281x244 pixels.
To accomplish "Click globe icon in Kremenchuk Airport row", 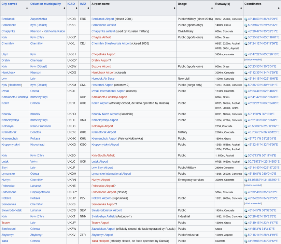I will coord(246,139).
